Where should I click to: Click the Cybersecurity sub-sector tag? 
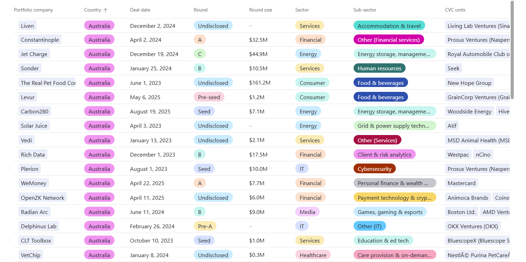(374, 169)
